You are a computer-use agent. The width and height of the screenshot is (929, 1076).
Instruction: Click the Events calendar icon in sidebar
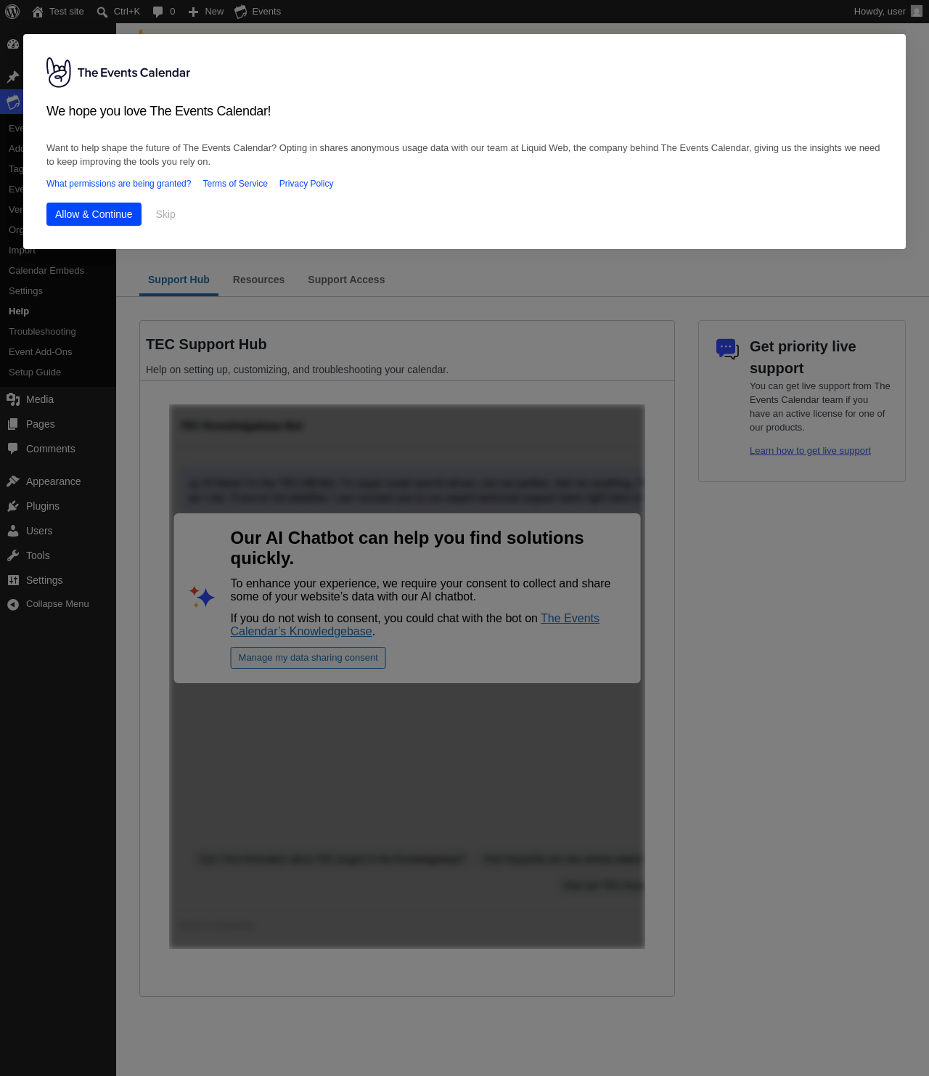point(13,102)
